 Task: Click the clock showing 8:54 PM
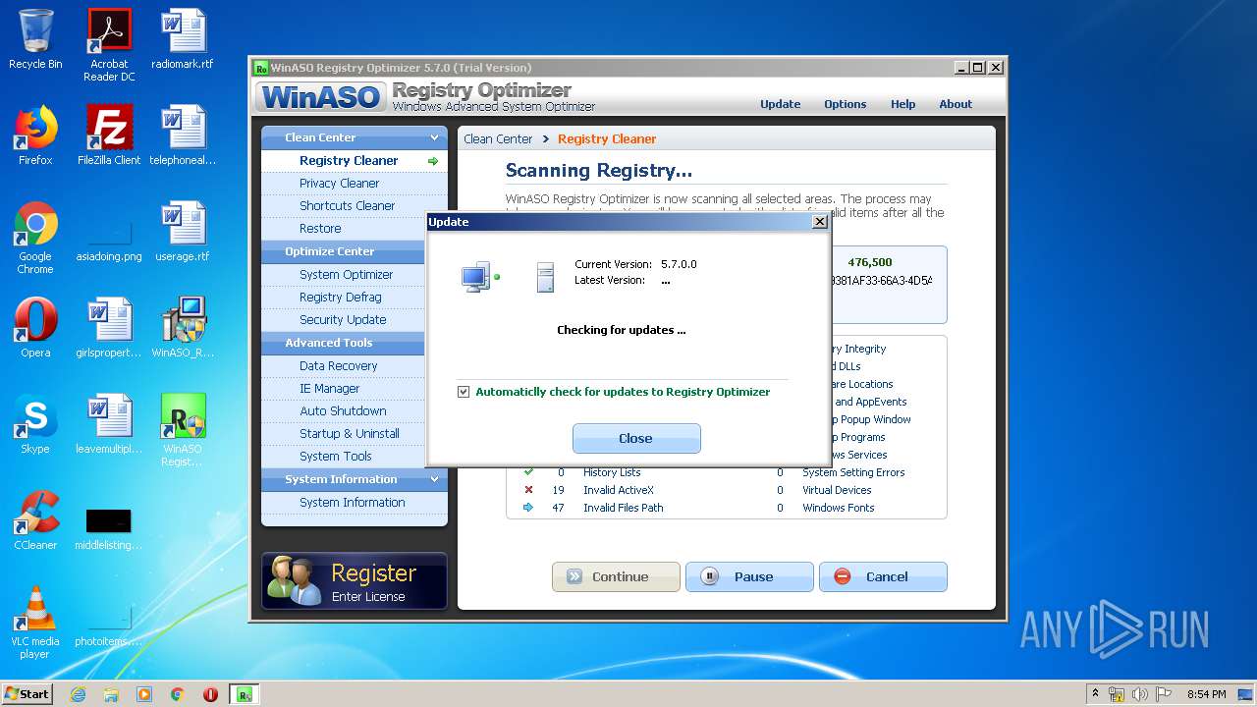pyautogui.click(x=1206, y=694)
